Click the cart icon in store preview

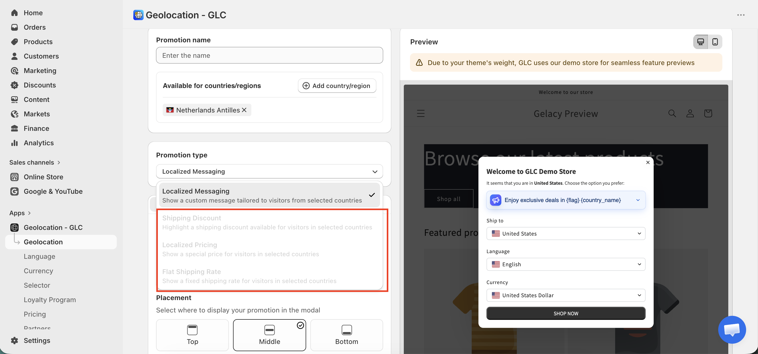point(708,113)
